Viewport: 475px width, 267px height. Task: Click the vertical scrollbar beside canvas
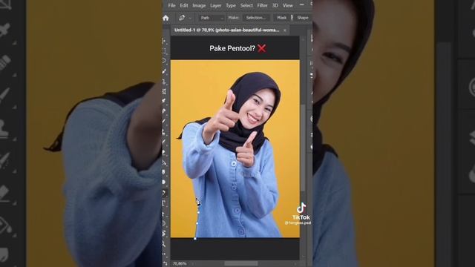pyautogui.click(x=303, y=148)
